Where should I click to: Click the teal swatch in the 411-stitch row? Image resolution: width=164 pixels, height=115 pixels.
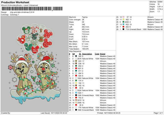click(x=76, y=71)
